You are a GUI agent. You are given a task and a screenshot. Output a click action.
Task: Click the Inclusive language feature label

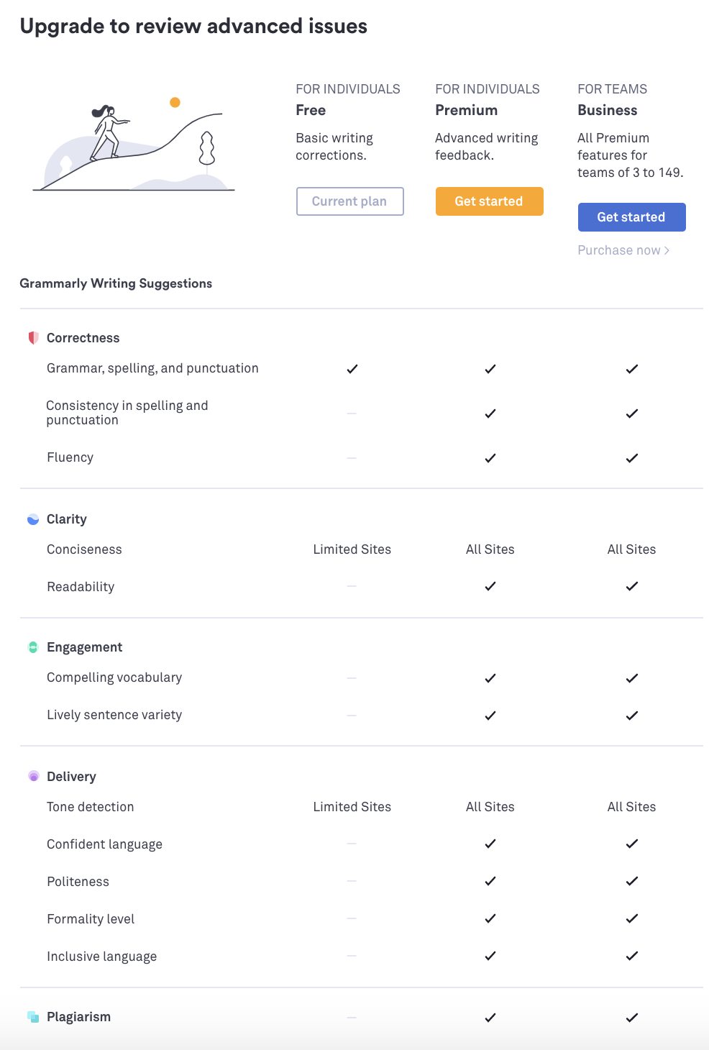pyautogui.click(x=102, y=957)
